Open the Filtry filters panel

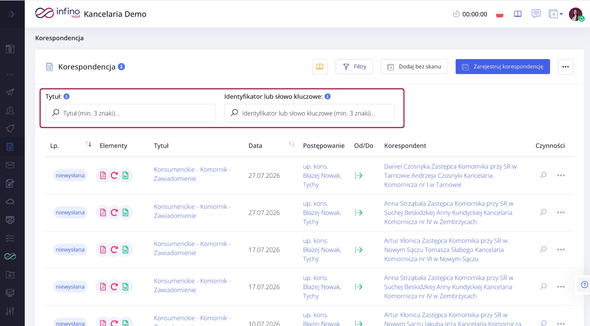coord(354,67)
